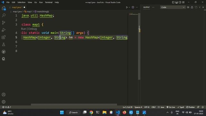This screenshot has width=206, height=116.
Task: Open the GitHub view in activity bar
Action: click(x=4, y=52)
